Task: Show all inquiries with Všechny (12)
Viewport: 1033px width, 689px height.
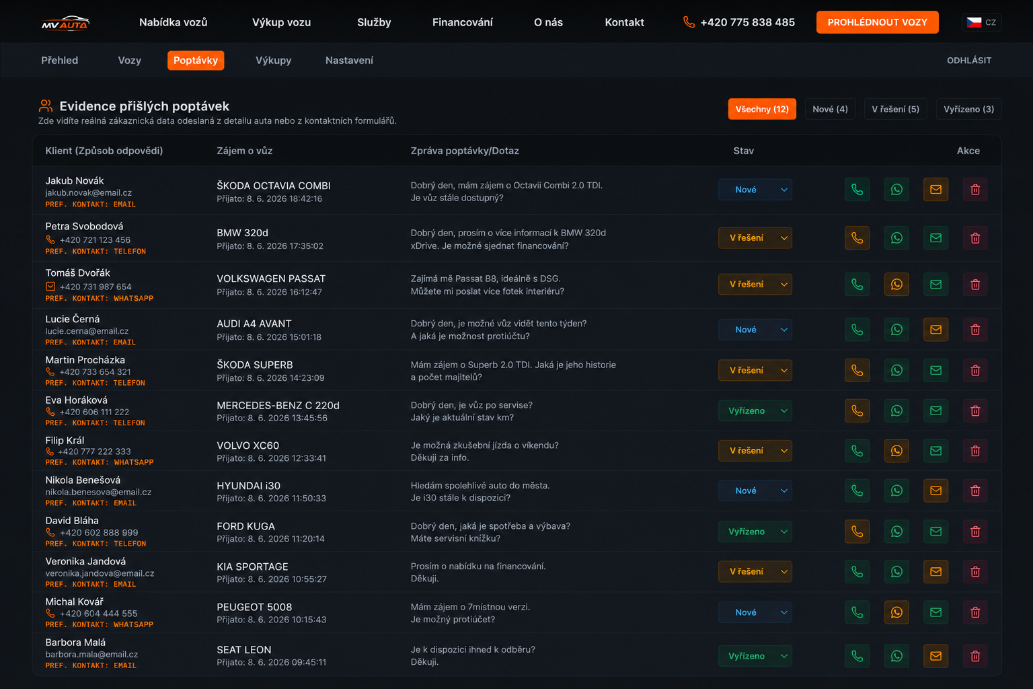Action: 762,109
